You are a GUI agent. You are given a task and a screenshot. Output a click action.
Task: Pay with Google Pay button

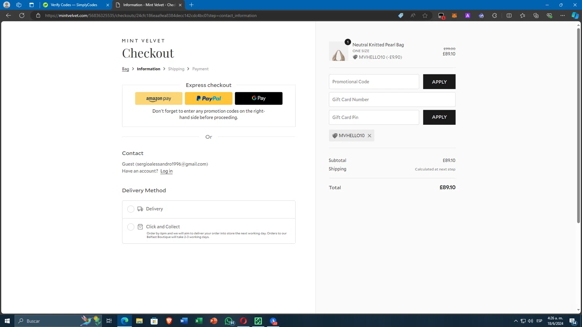click(x=258, y=98)
